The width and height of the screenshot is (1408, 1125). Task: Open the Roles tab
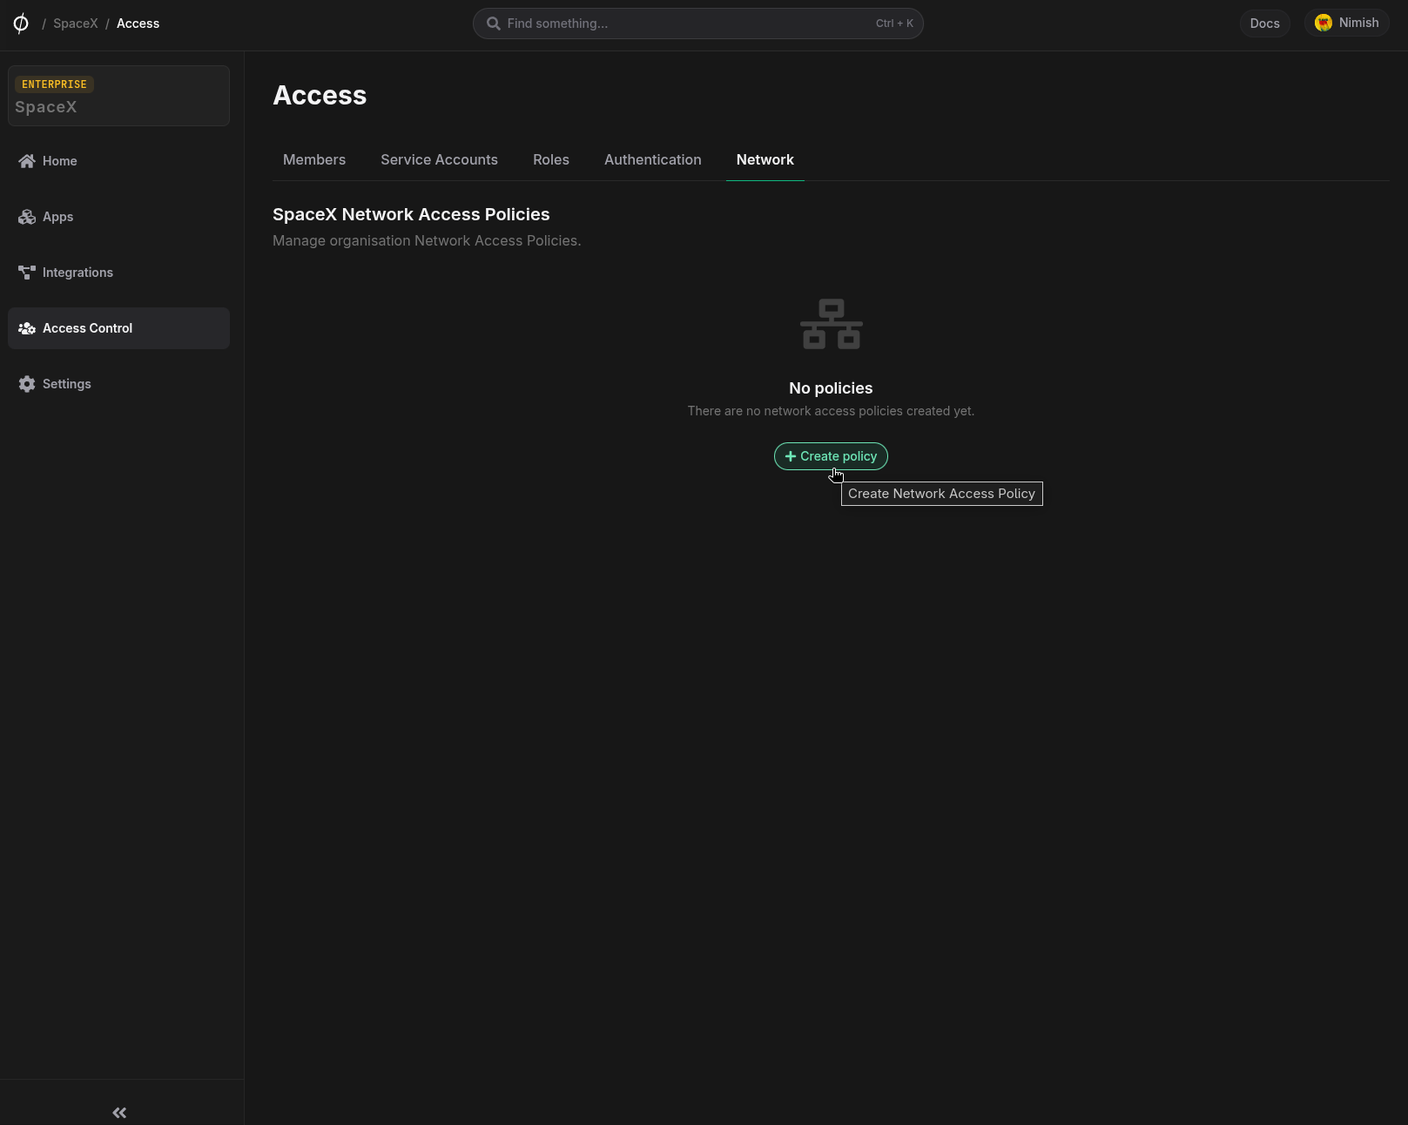tap(551, 160)
